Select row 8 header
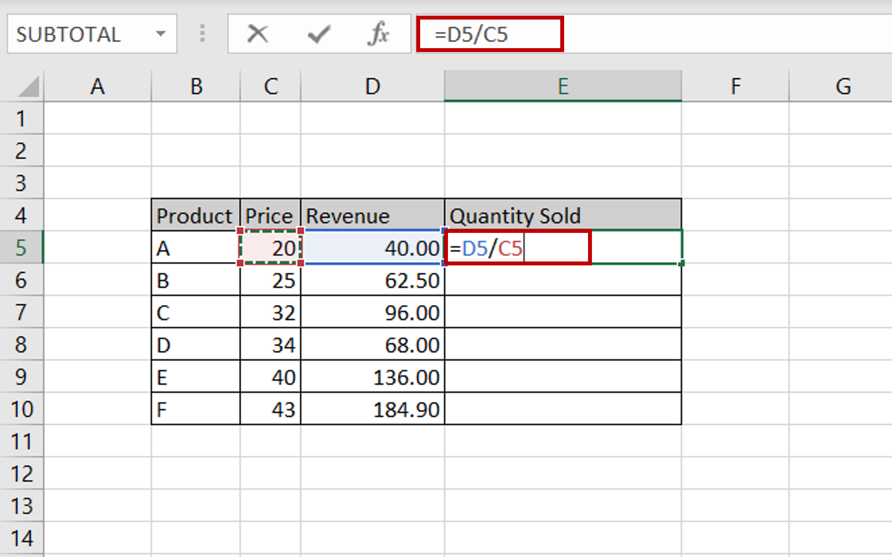Image resolution: width=892 pixels, height=557 pixels. 22,344
